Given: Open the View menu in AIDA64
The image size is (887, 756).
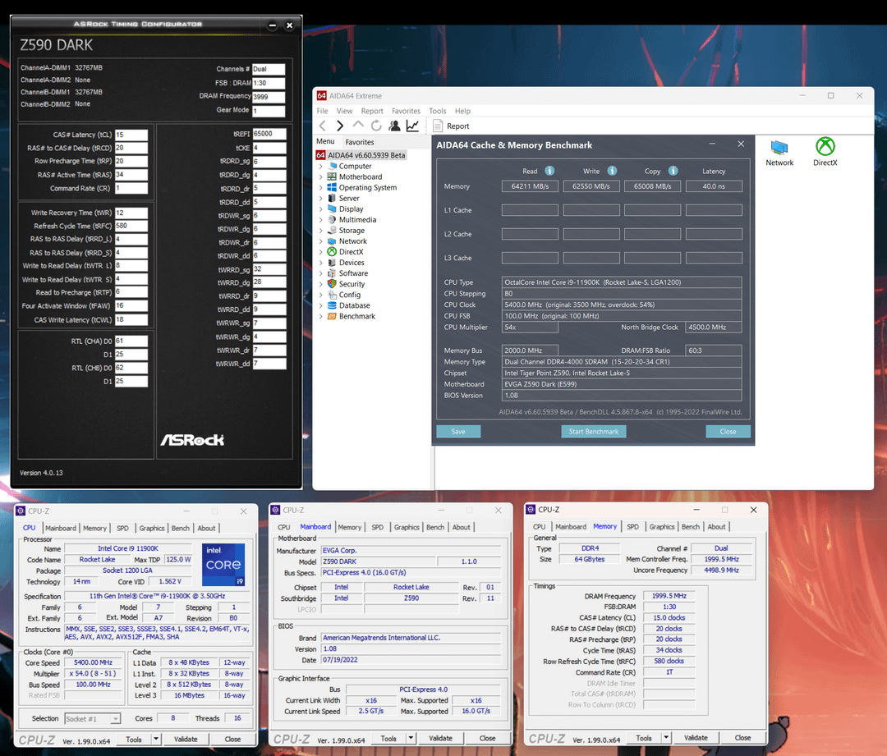Looking at the screenshot, I should [x=344, y=112].
